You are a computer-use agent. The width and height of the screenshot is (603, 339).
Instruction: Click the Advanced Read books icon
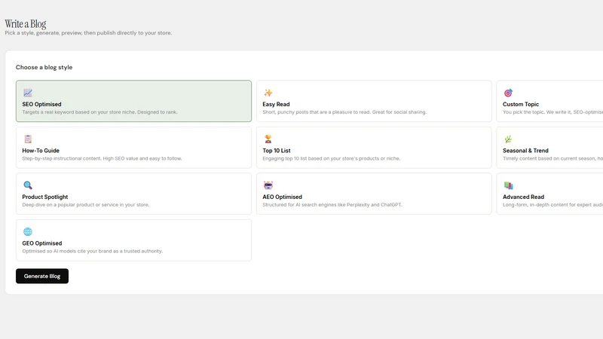[508, 185]
